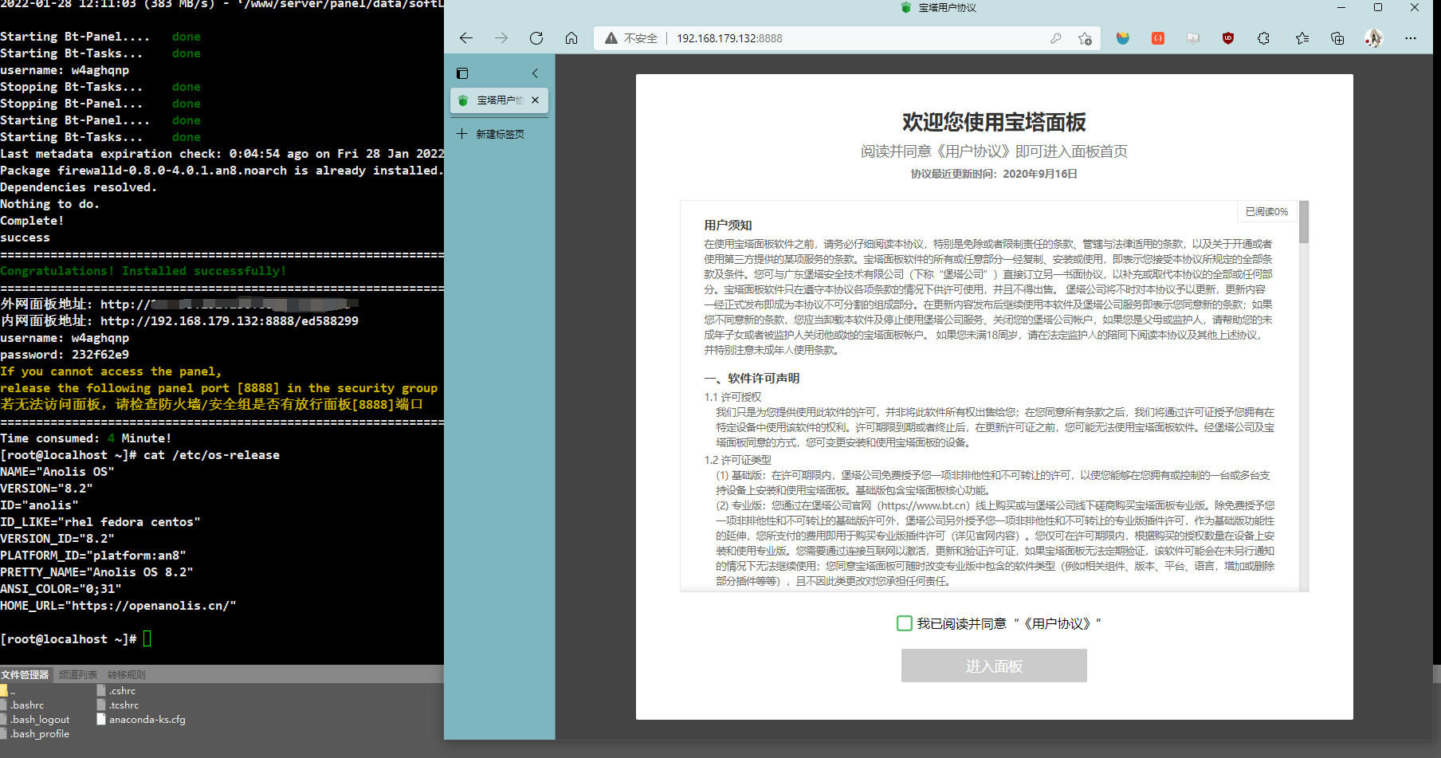Open the browser profile avatar
Screen dimensions: 1441x758
[1373, 38]
